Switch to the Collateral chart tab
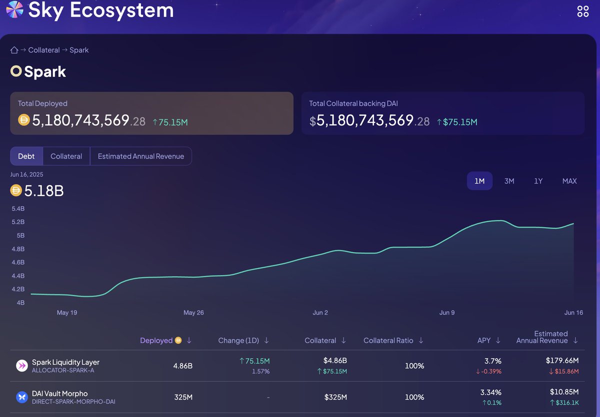This screenshot has height=417, width=600. (x=66, y=156)
